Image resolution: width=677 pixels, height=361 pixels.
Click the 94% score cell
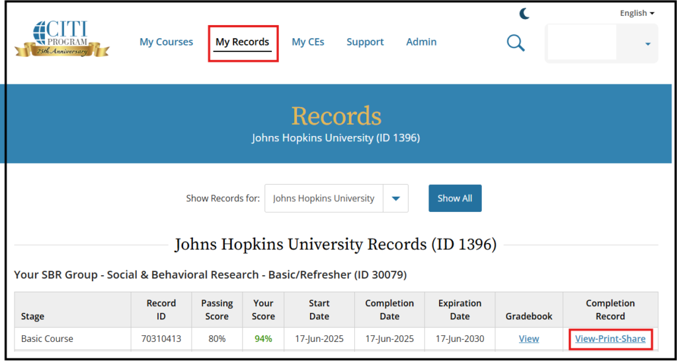(263, 339)
